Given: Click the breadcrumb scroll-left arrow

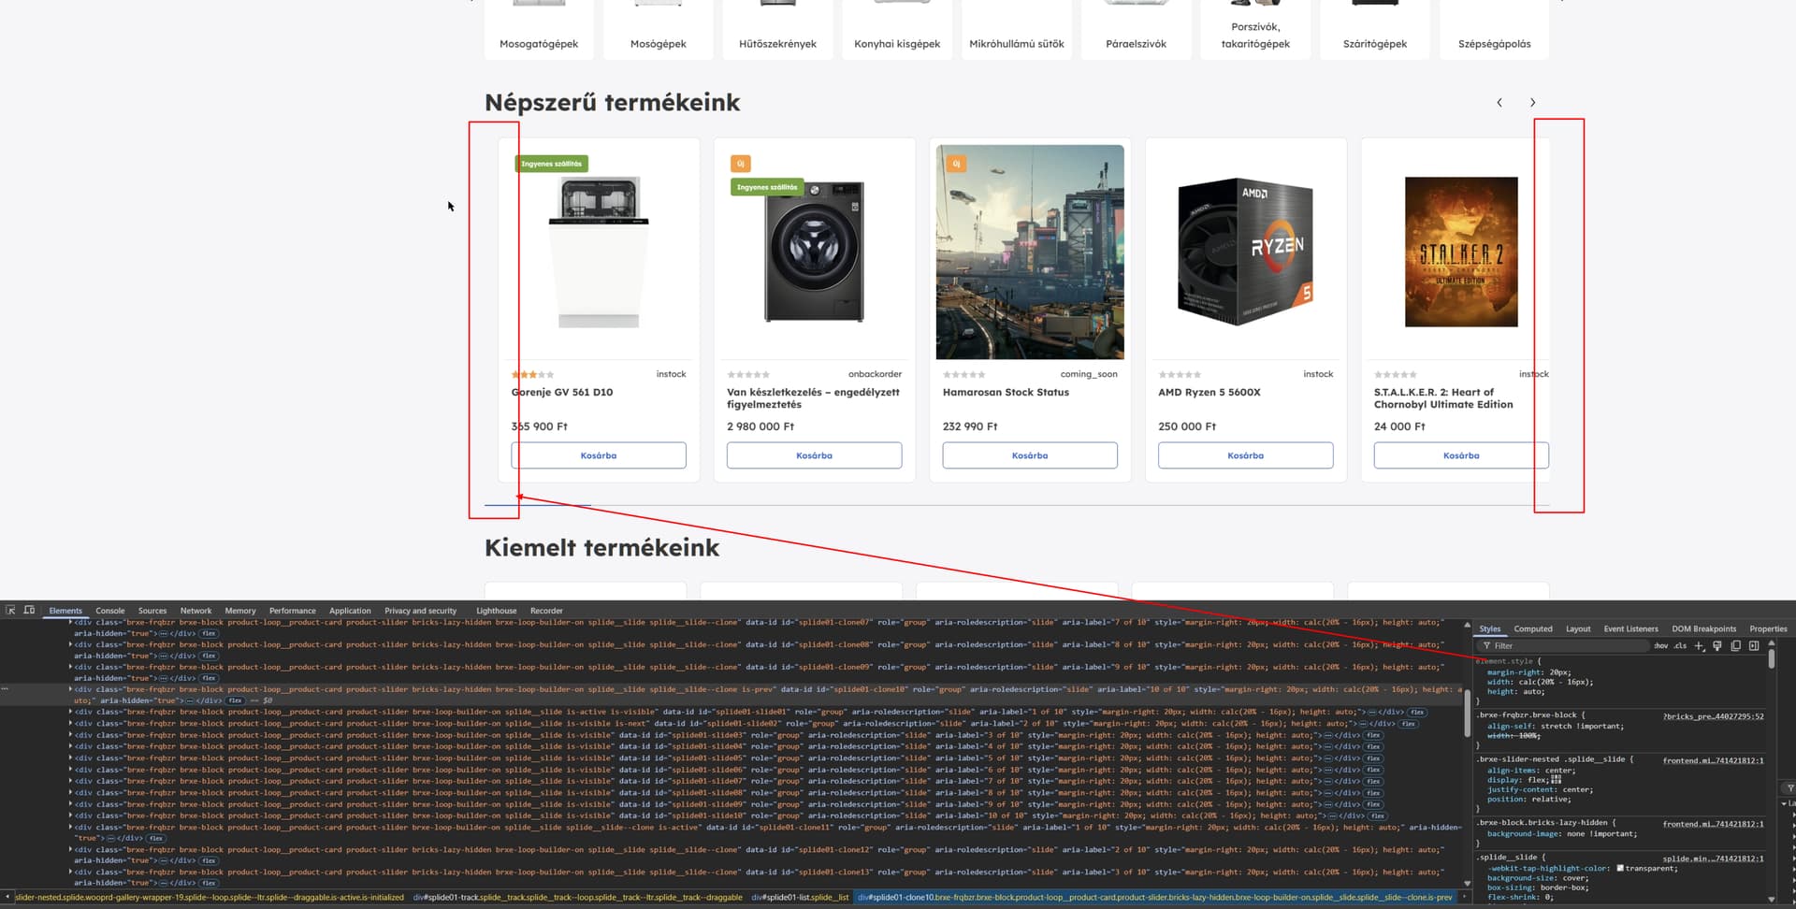Looking at the screenshot, I should click(x=7, y=897).
